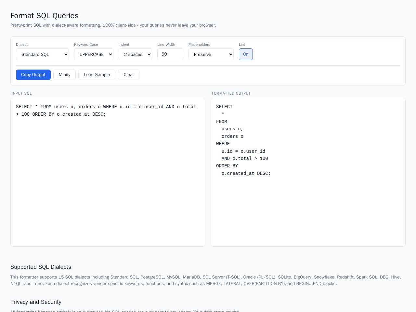Click the 'Supported SQL Dialects' heading
This screenshot has height=312, width=416.
41,267
